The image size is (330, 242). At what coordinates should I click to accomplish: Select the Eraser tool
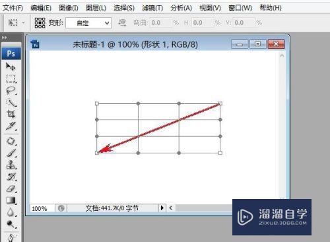pos(11,189)
